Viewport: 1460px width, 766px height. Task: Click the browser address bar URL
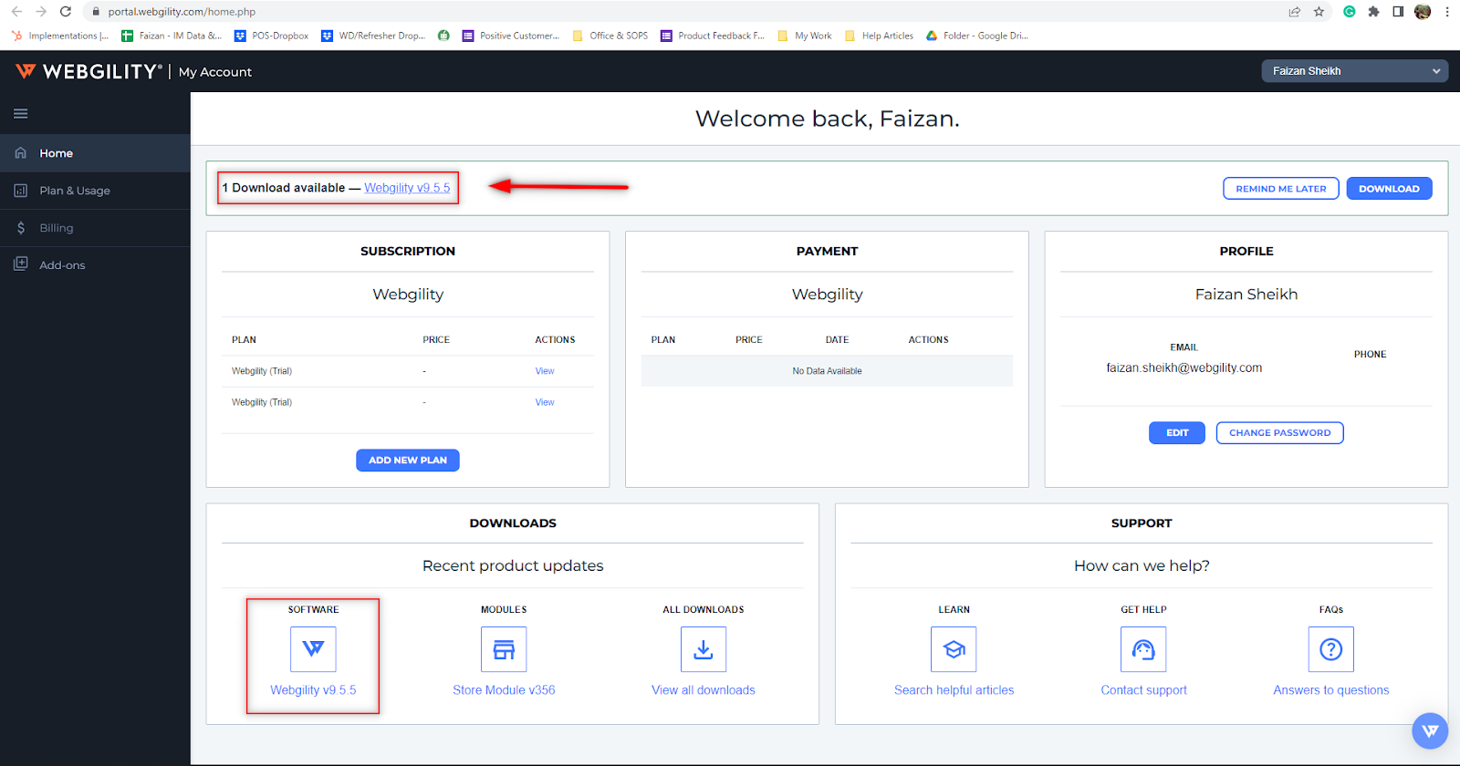(x=182, y=12)
